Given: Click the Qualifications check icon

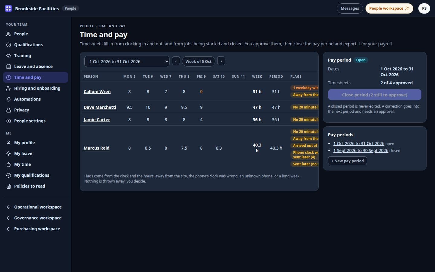Looking at the screenshot, I should tap(8, 45).
